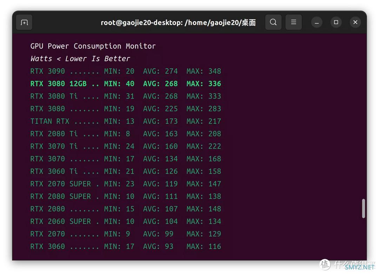This screenshot has height=274, width=379.
Task: Select the RTX 3060 Ti row label
Action: (x=54, y=171)
